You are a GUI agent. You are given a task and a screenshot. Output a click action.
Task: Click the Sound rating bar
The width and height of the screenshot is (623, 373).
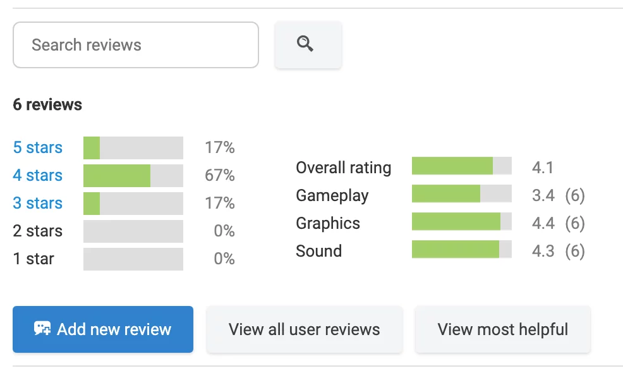click(x=461, y=250)
